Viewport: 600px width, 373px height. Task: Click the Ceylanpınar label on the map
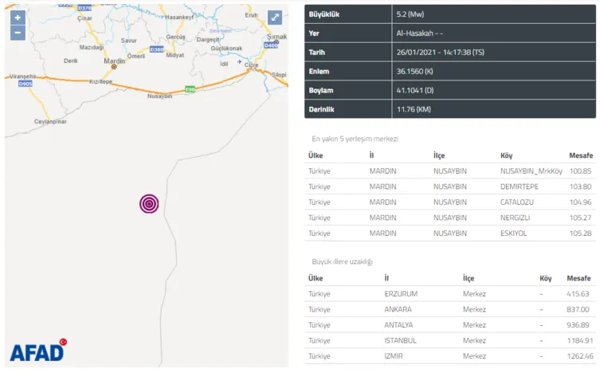[x=51, y=122]
